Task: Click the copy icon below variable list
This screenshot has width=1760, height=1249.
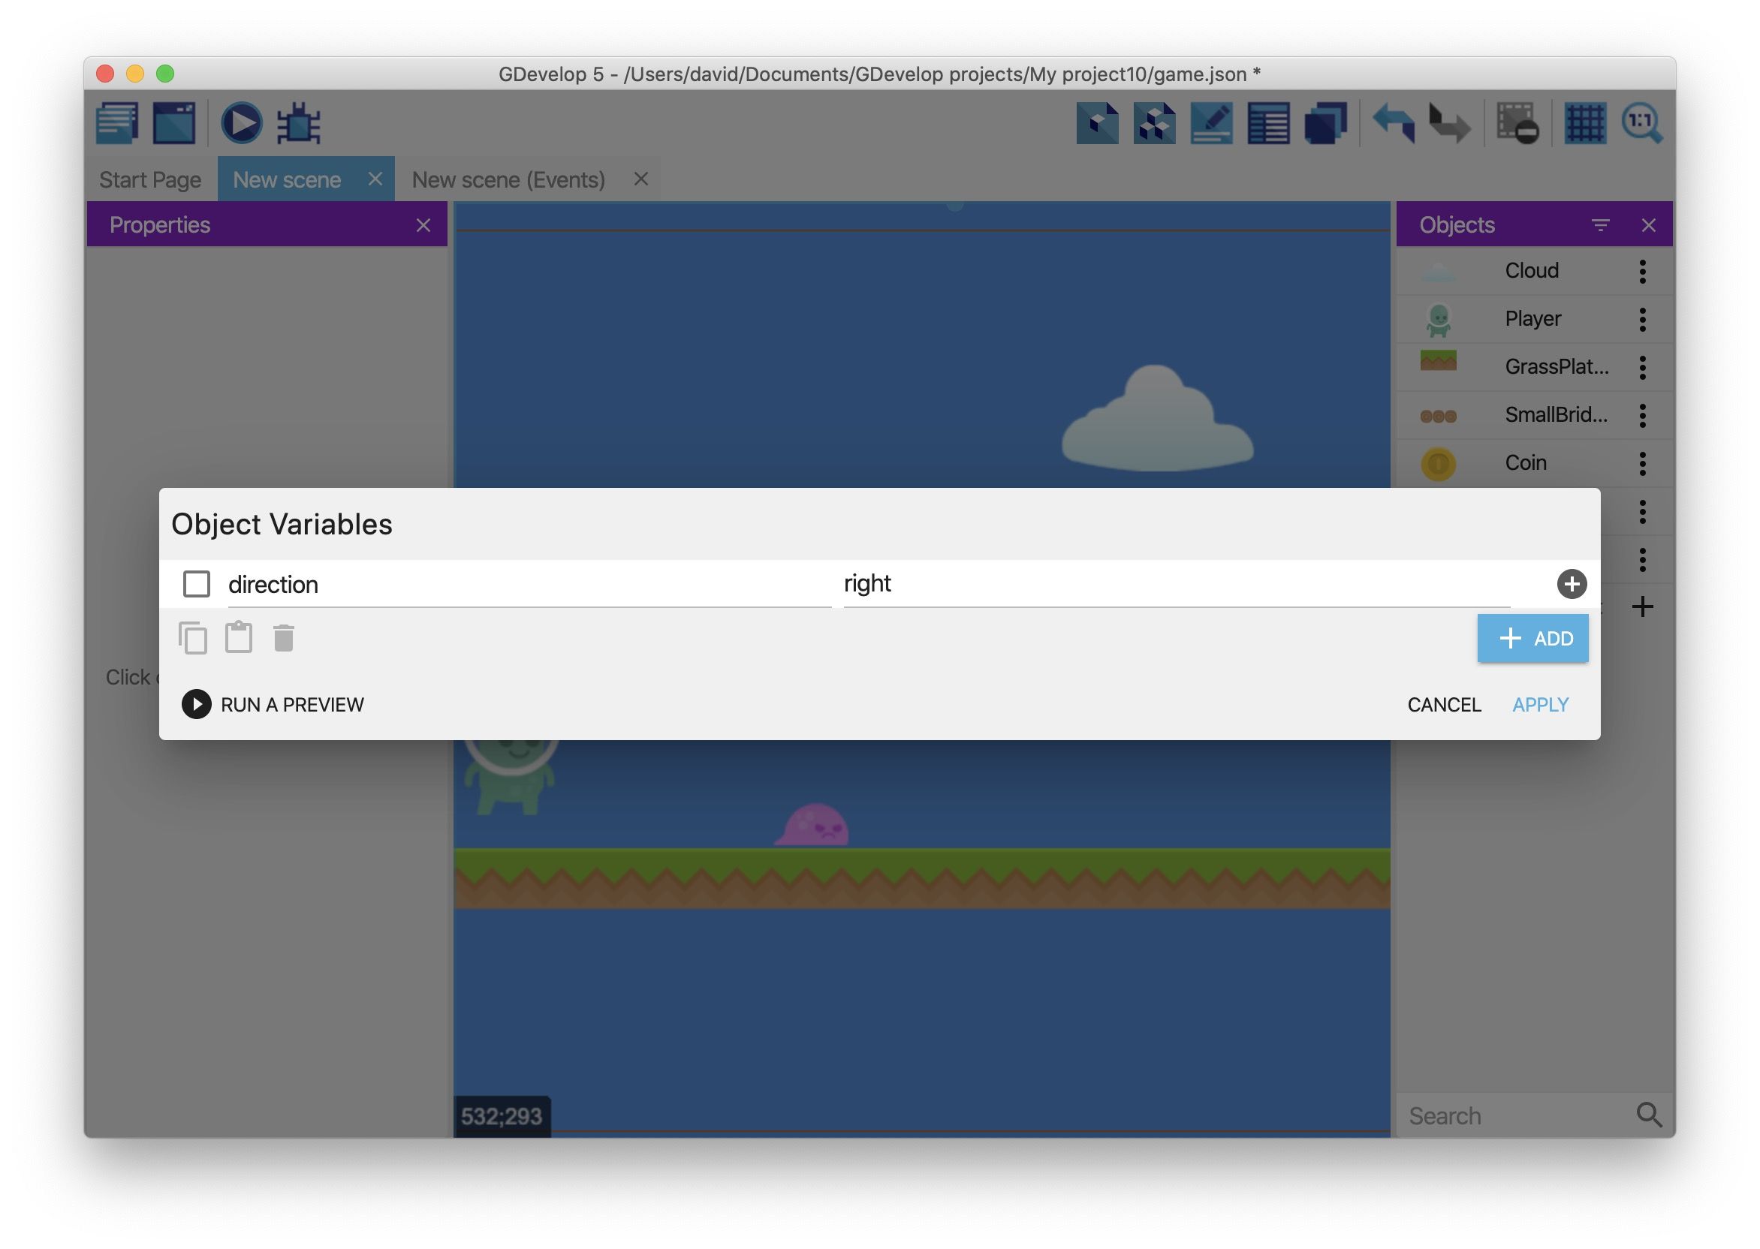Action: 193,638
